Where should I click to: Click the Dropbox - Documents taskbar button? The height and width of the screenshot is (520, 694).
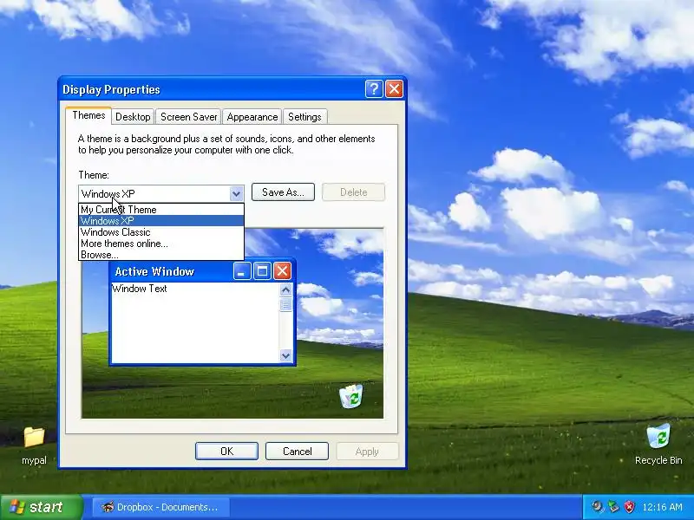point(160,507)
